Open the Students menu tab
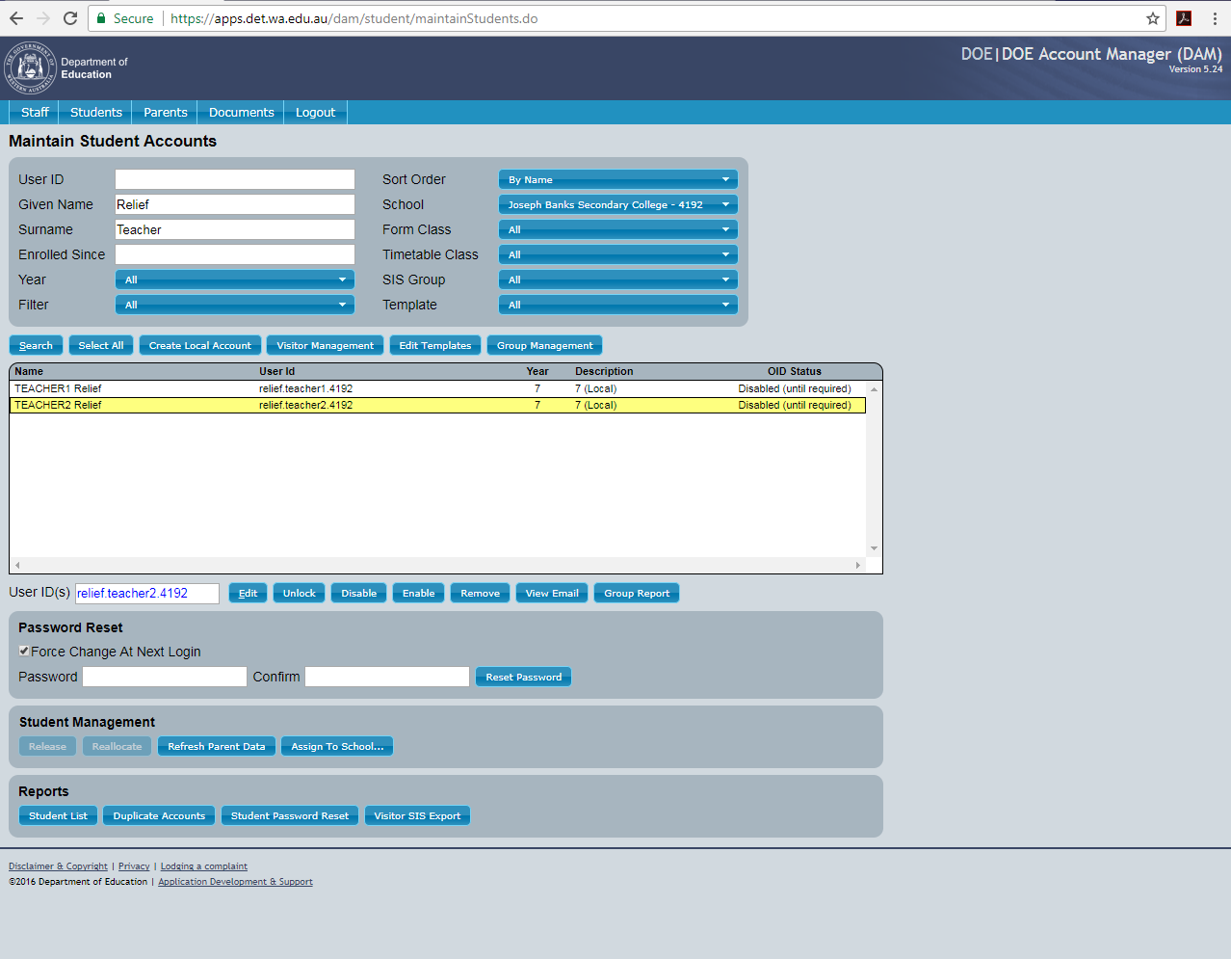Screen dimensions: 1231x959 (96, 113)
